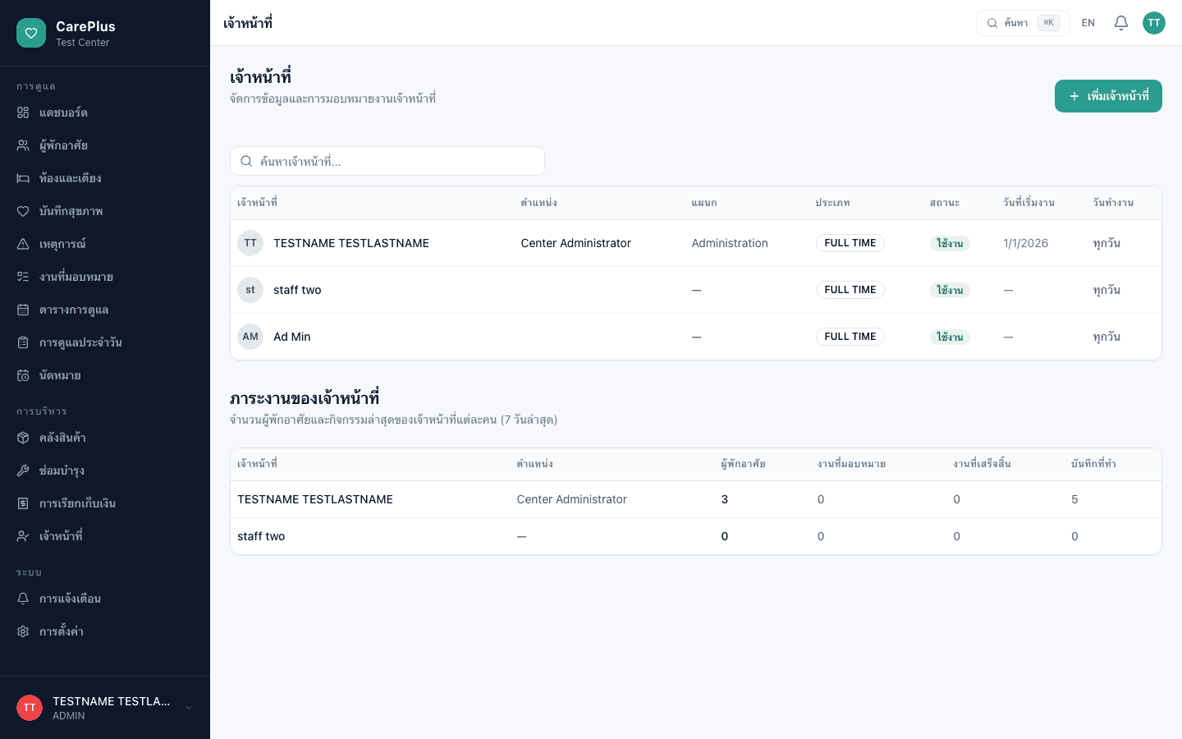Open notifications bell in top bar
The height and width of the screenshot is (739, 1182).
point(1121,23)
